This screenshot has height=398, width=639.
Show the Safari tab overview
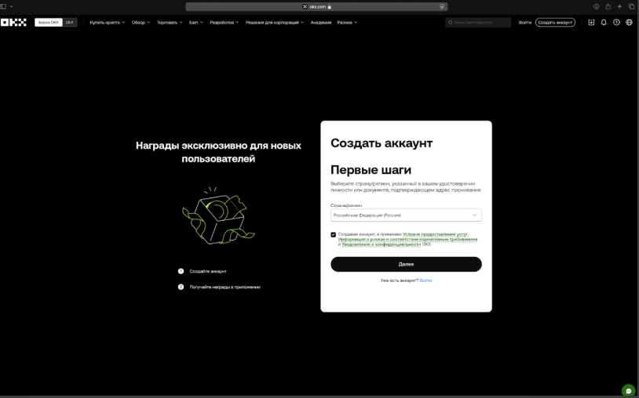click(631, 6)
